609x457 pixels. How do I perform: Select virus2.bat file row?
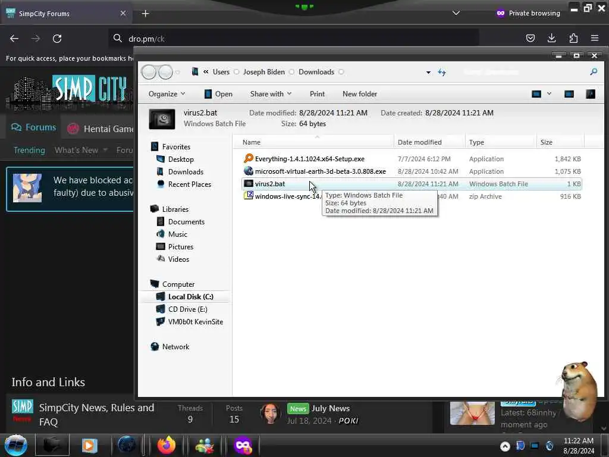(412, 184)
